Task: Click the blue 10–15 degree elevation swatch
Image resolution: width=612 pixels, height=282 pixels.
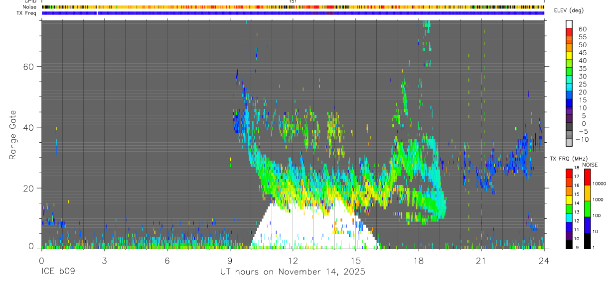Action: tap(569, 103)
